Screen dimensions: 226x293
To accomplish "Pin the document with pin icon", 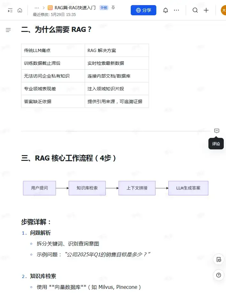I will pos(113,8).
